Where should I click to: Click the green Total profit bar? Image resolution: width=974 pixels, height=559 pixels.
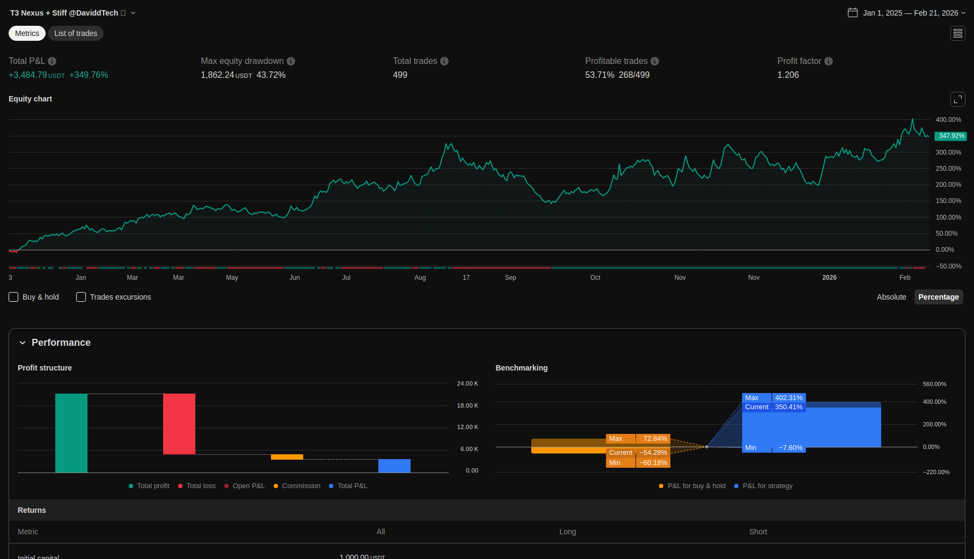71,433
